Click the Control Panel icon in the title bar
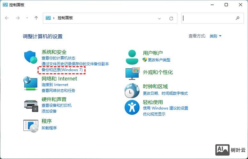Image resolution: width=248 pixels, height=159 pixels. pos(5,5)
